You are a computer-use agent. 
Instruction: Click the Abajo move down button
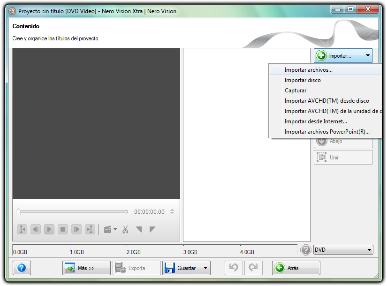(x=343, y=142)
